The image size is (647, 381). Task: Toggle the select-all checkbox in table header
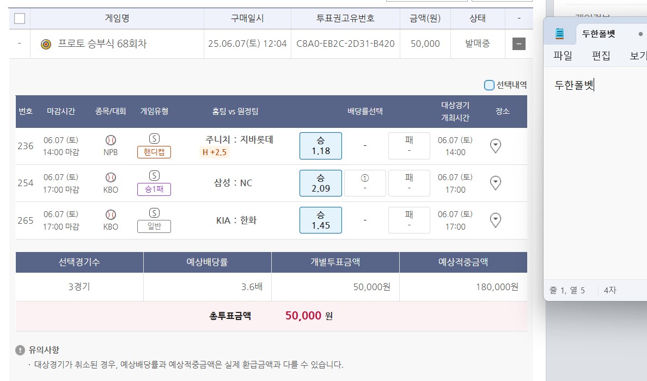[x=20, y=19]
